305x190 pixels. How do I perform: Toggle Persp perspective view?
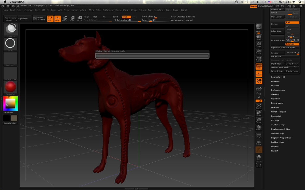(x=259, y=66)
